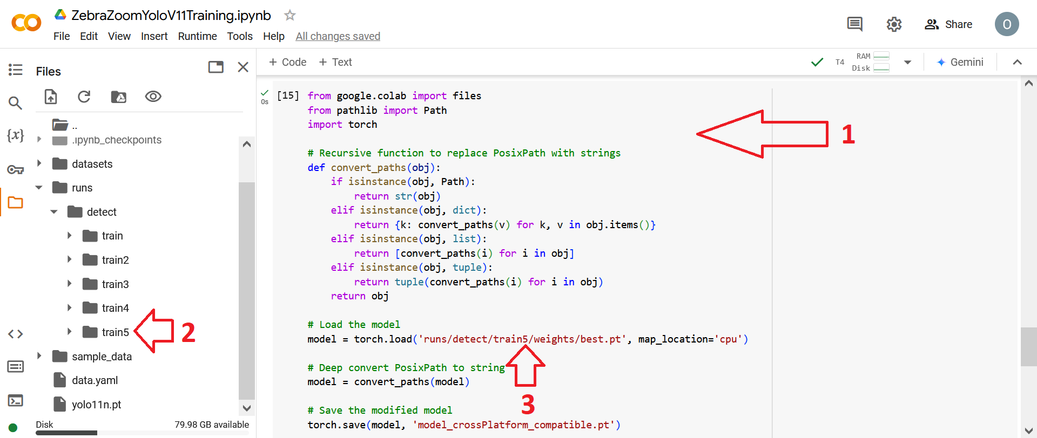Expand the sample_data folder
This screenshot has width=1037, height=438.
click(39, 355)
